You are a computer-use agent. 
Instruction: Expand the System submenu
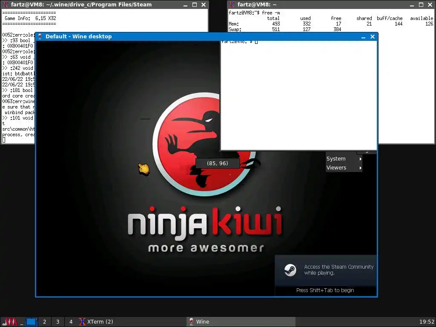coord(344,159)
